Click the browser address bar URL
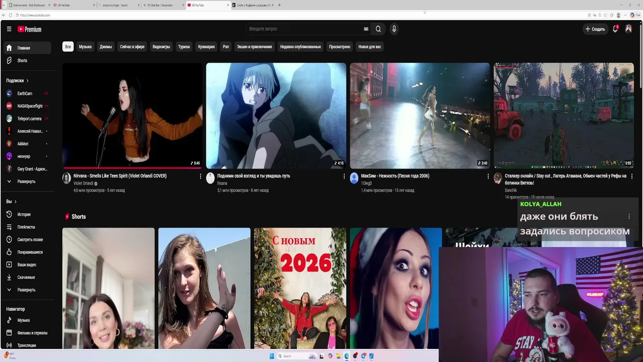 [x=35, y=15]
